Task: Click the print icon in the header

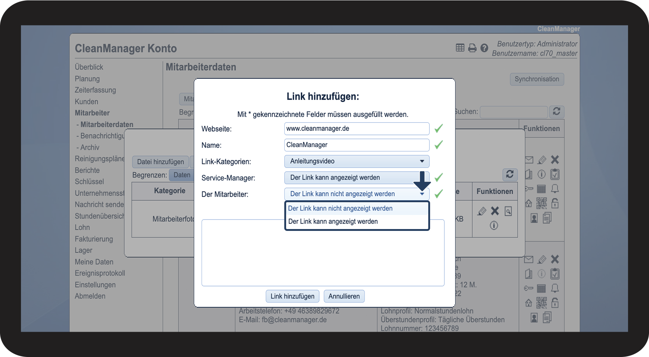Action: pyautogui.click(x=472, y=48)
